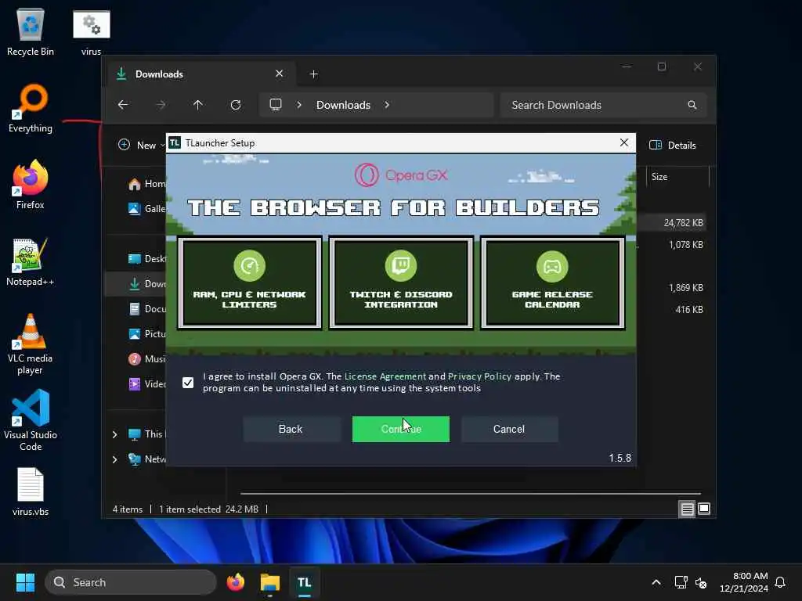Viewport: 802px width, 601px height.
Task: Click the TLauncher taskbar icon
Action: [x=305, y=582]
